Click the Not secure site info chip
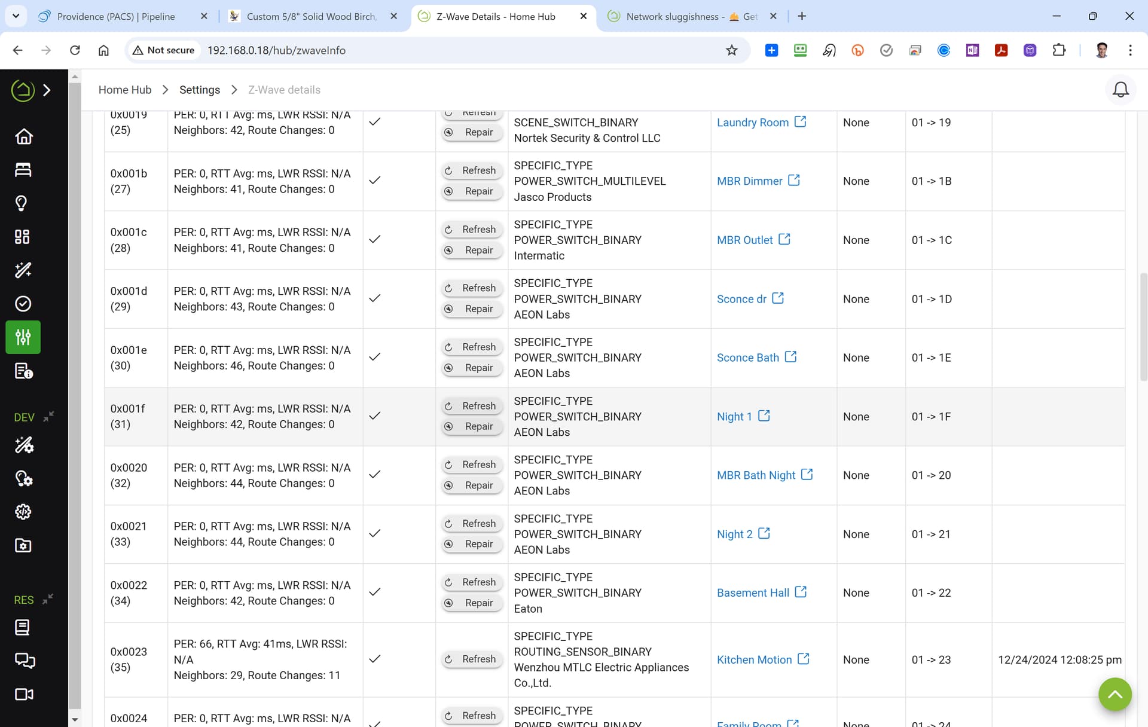Viewport: 1148px width, 727px height. point(164,50)
